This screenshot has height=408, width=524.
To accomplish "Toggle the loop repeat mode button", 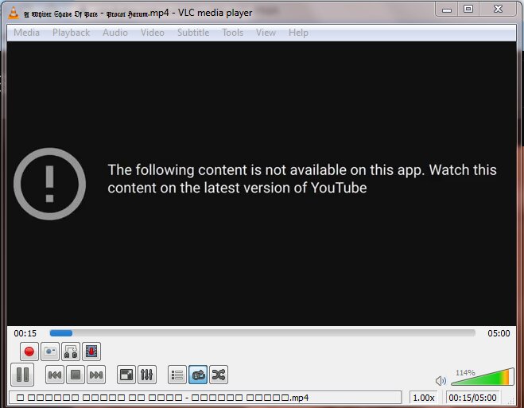I will coord(198,375).
